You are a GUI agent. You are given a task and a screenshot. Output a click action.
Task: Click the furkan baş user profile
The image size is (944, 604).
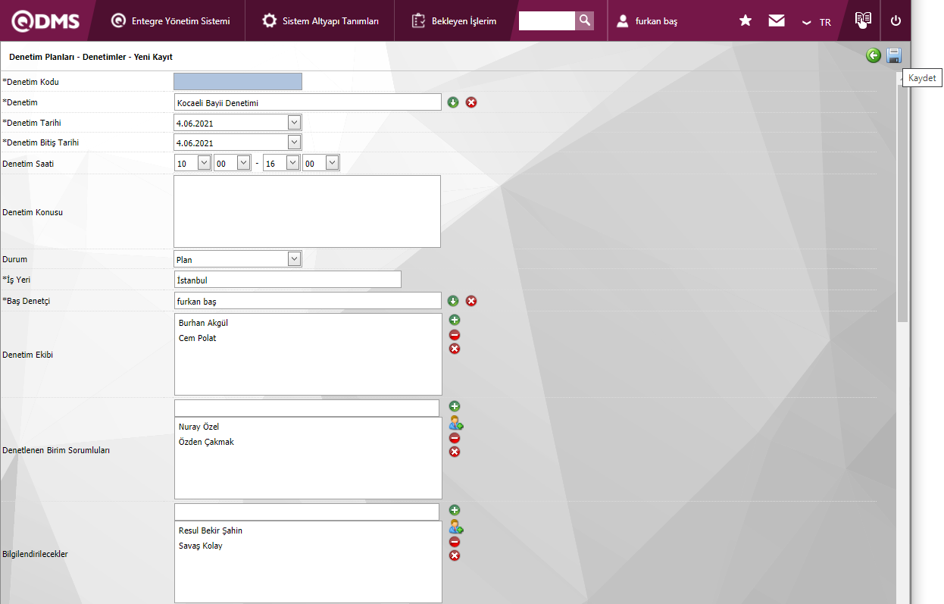click(648, 21)
